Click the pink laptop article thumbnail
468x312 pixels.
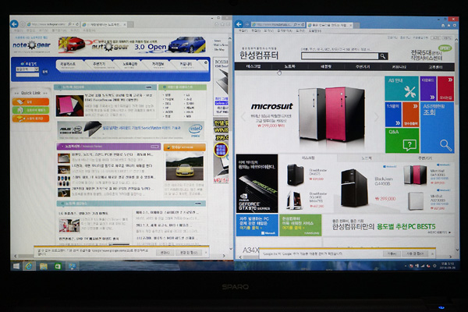(69, 106)
